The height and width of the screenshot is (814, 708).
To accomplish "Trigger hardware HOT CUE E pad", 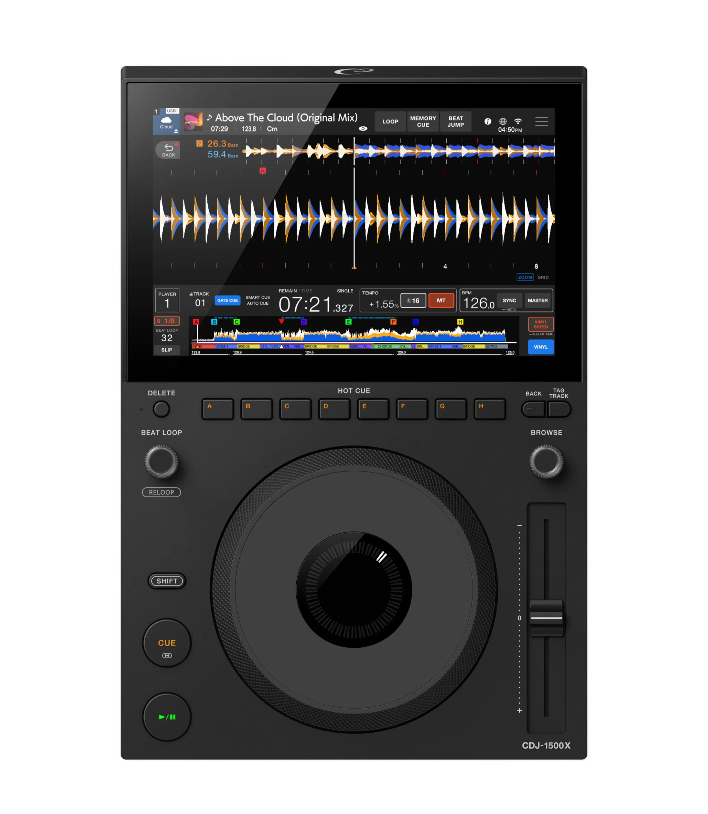I will point(373,409).
